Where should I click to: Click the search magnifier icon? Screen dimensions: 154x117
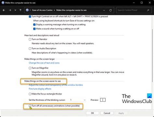point(148,10)
